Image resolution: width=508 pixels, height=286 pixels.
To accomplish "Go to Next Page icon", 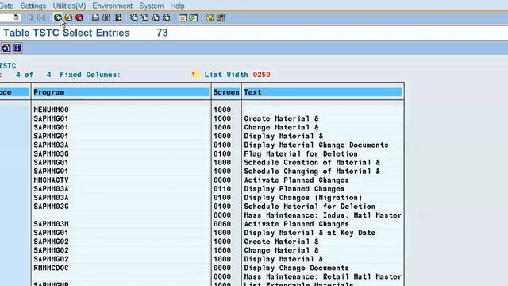I will [156, 17].
